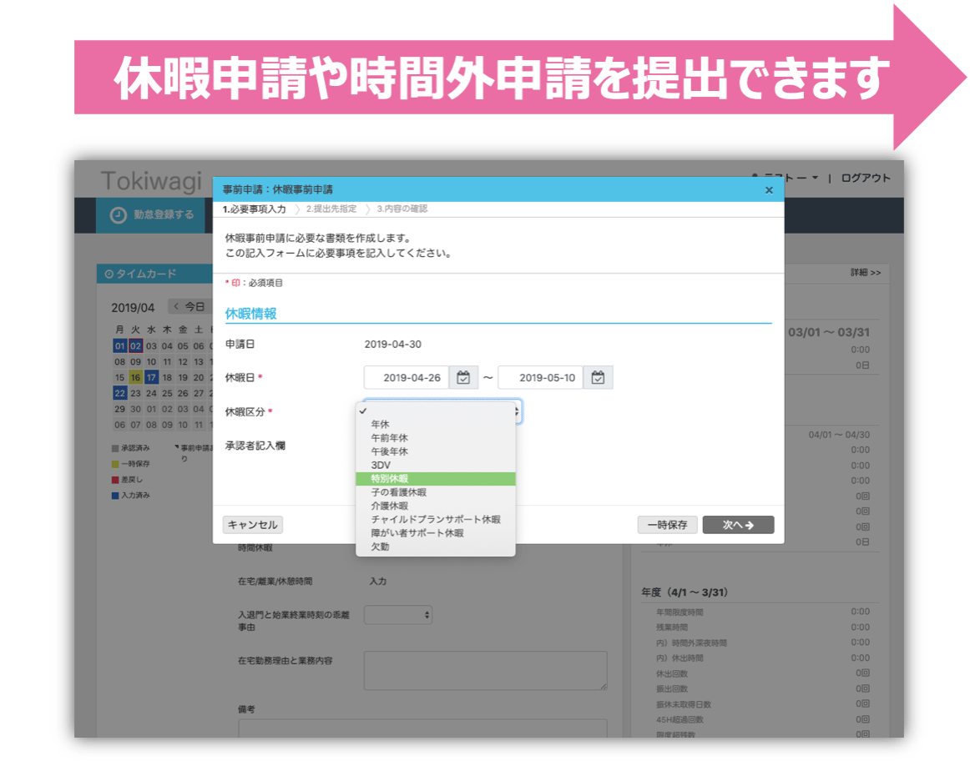Click the leave end date field 2019-05-10
The height and width of the screenshot is (761, 970).
(541, 378)
